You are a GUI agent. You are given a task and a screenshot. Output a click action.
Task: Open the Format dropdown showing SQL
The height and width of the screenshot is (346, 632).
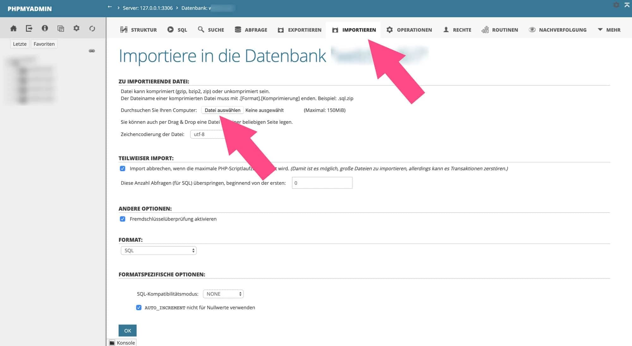(158, 250)
